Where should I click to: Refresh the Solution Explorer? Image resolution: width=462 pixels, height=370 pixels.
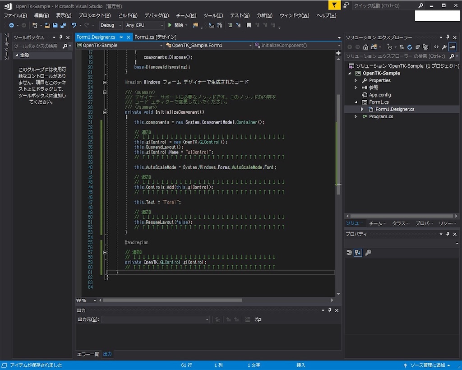tap(410, 47)
